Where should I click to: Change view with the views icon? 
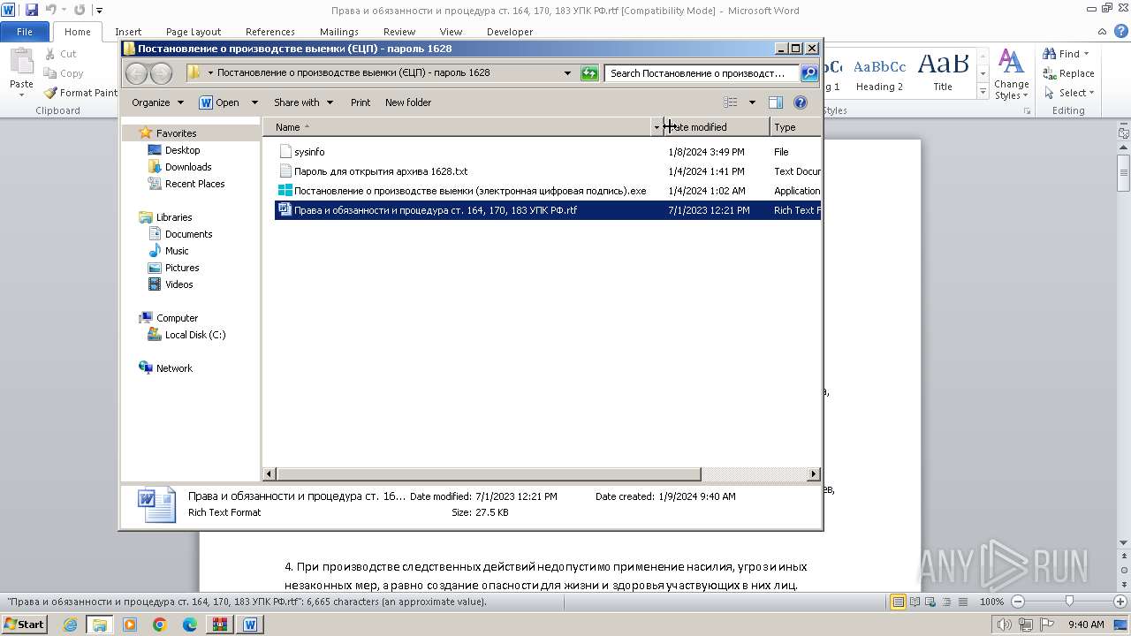coord(730,102)
